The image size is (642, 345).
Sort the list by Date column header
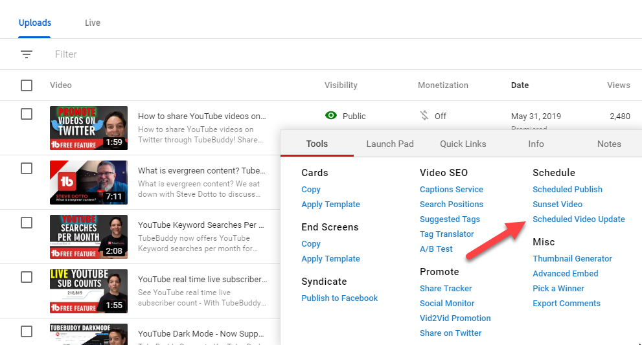(x=520, y=85)
